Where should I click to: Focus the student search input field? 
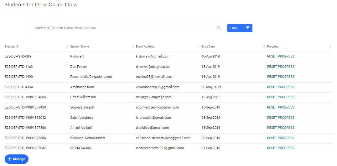[x=124, y=28]
